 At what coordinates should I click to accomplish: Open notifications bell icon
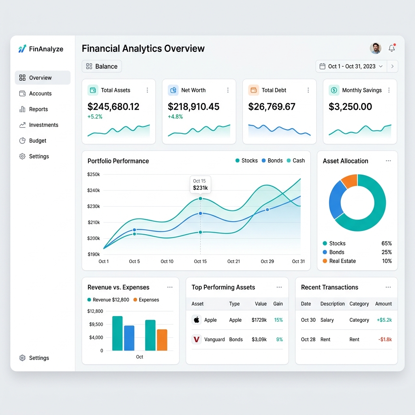pyautogui.click(x=392, y=48)
